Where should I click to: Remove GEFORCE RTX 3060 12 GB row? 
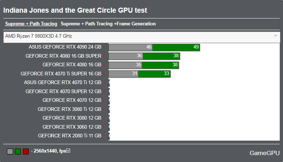[x=104, y=128]
